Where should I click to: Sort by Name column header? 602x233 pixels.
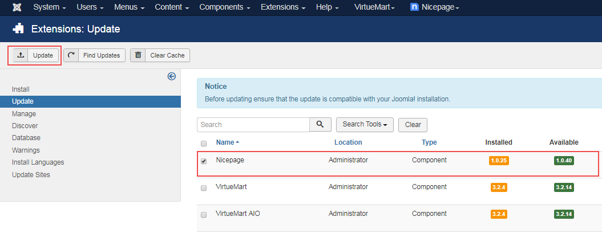tap(228, 142)
